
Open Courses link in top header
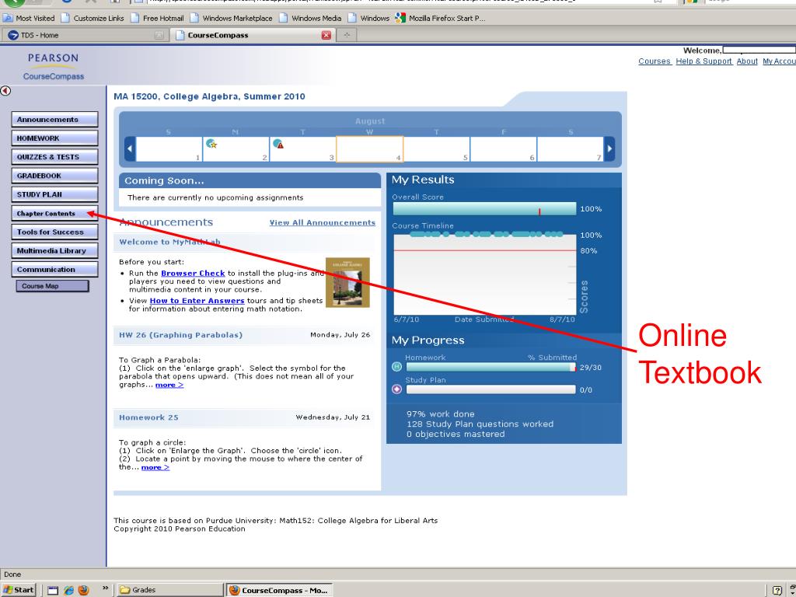point(655,61)
